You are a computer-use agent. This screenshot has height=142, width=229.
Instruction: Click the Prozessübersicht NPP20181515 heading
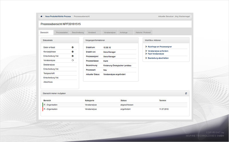[x=61, y=24]
